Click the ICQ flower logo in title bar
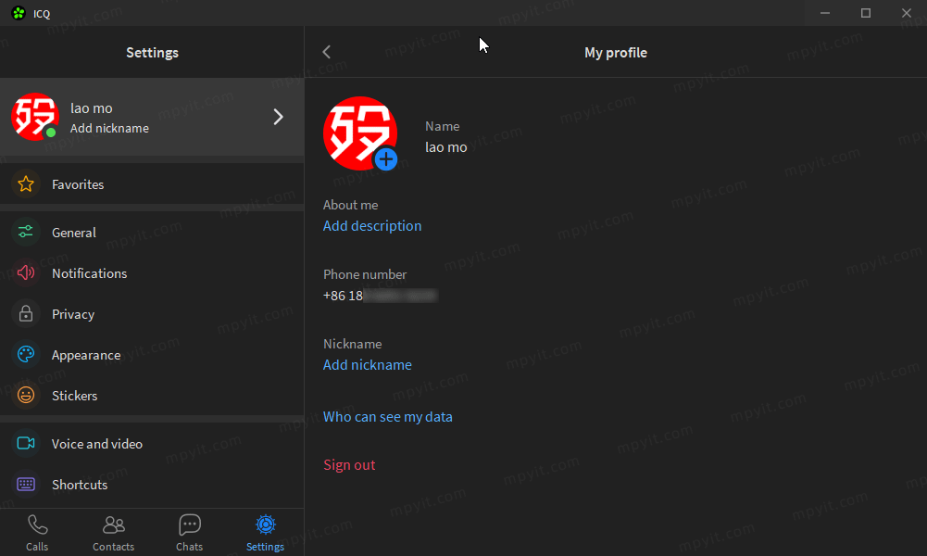This screenshot has width=927, height=556. point(19,13)
